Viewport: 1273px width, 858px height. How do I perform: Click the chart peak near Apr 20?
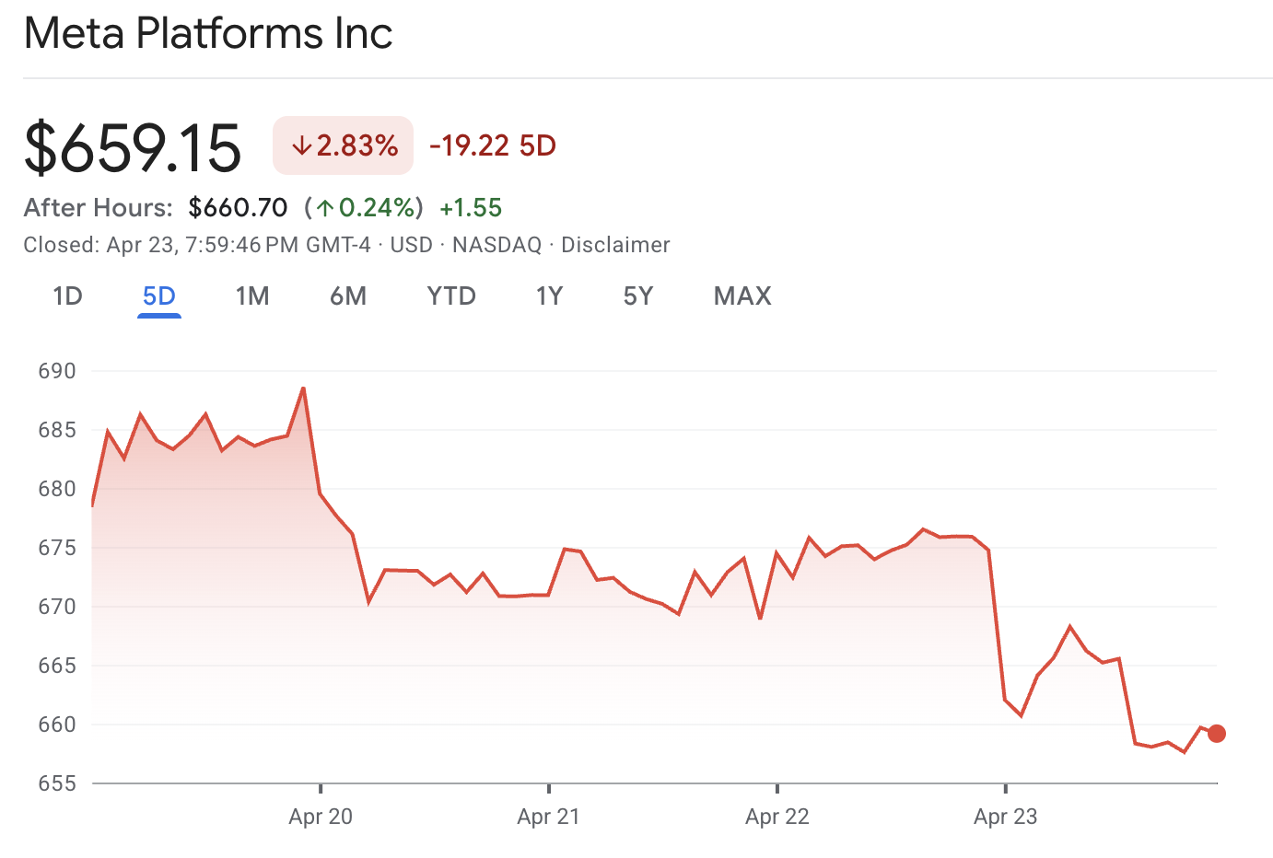click(304, 389)
